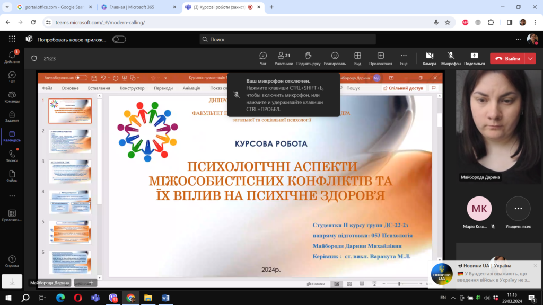
Task: Open Chat in Teams left sidebar
Action: tap(12, 77)
